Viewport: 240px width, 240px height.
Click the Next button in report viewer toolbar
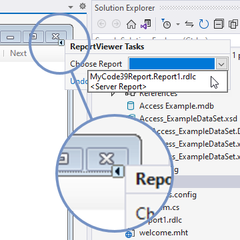[19, 53]
